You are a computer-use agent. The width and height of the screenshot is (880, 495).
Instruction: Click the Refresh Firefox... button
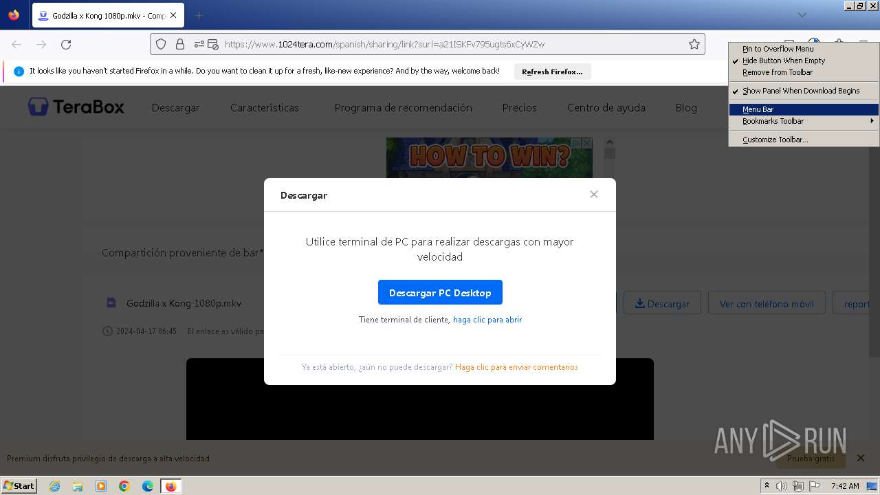pos(552,71)
